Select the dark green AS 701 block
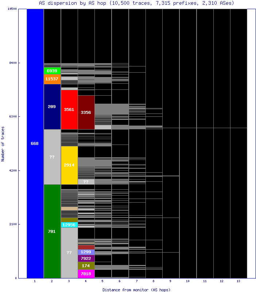 pos(52,231)
